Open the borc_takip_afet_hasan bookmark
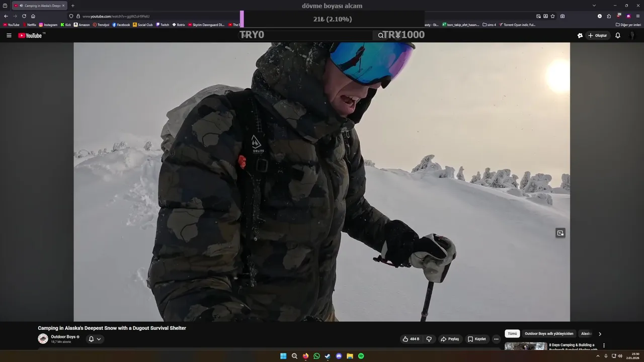The image size is (644, 362). point(461,25)
